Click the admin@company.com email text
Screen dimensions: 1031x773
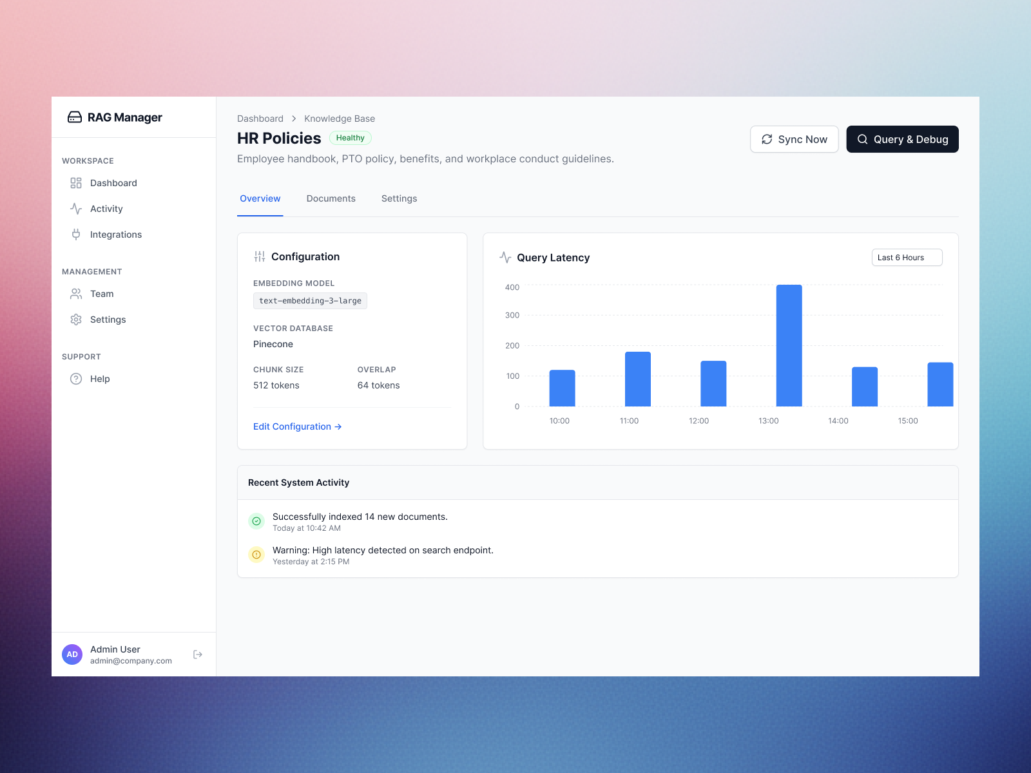[131, 661]
